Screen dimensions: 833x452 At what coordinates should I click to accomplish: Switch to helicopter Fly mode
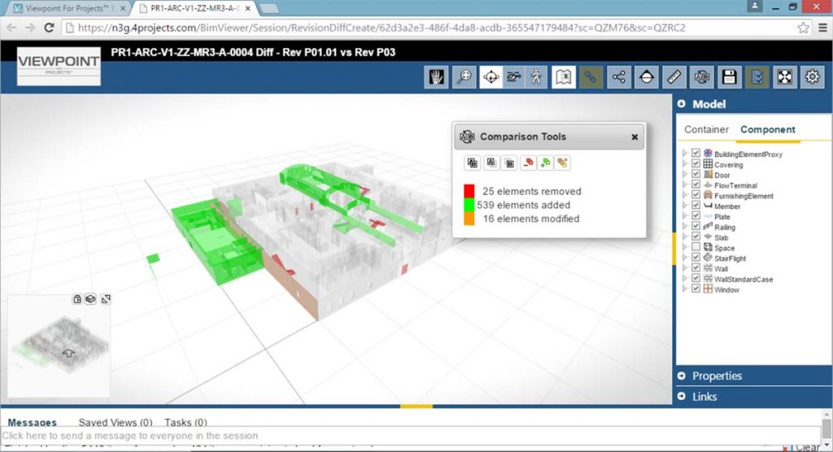click(514, 77)
